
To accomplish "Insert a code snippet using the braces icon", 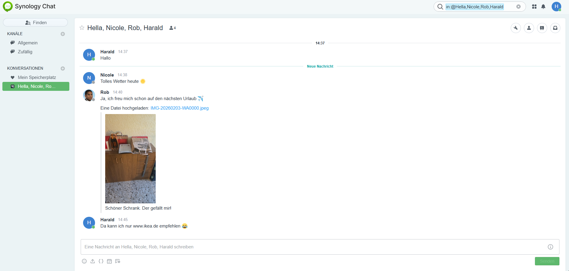I will tap(101, 261).
